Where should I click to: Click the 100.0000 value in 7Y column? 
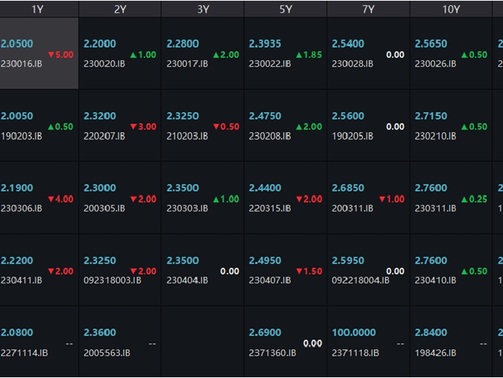(x=353, y=333)
